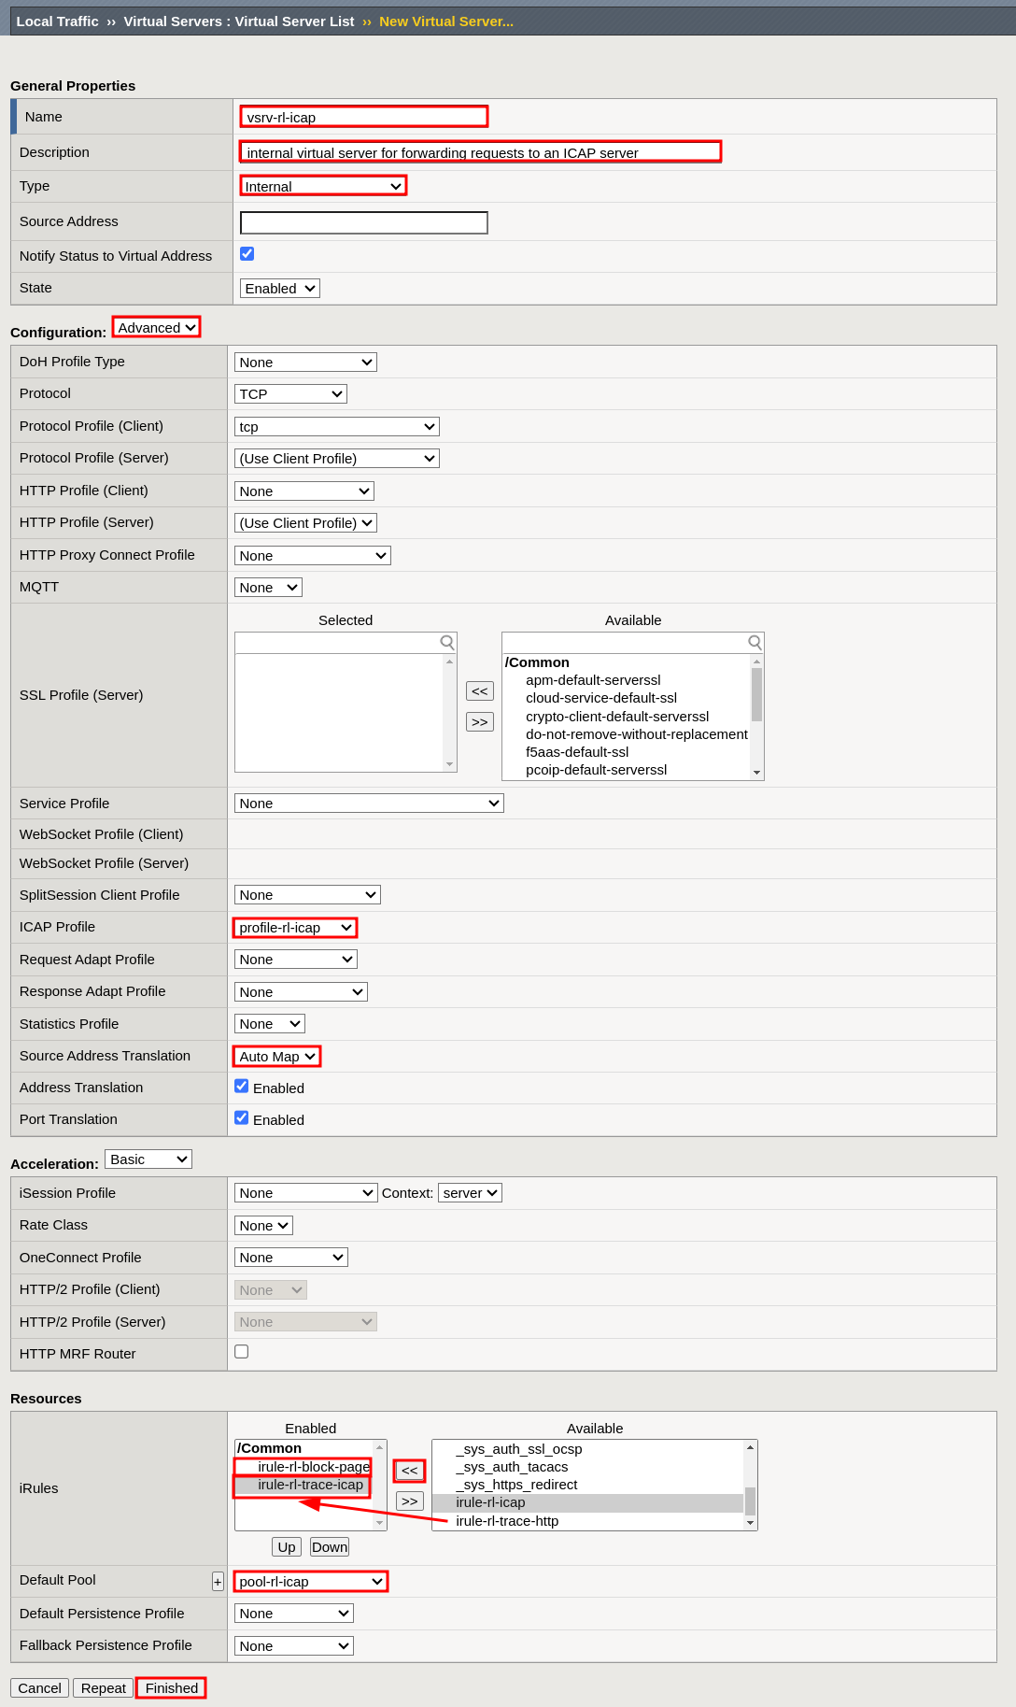Select irule-rl-trace-http in Available list
This screenshot has height=1707, width=1016.
click(507, 1521)
